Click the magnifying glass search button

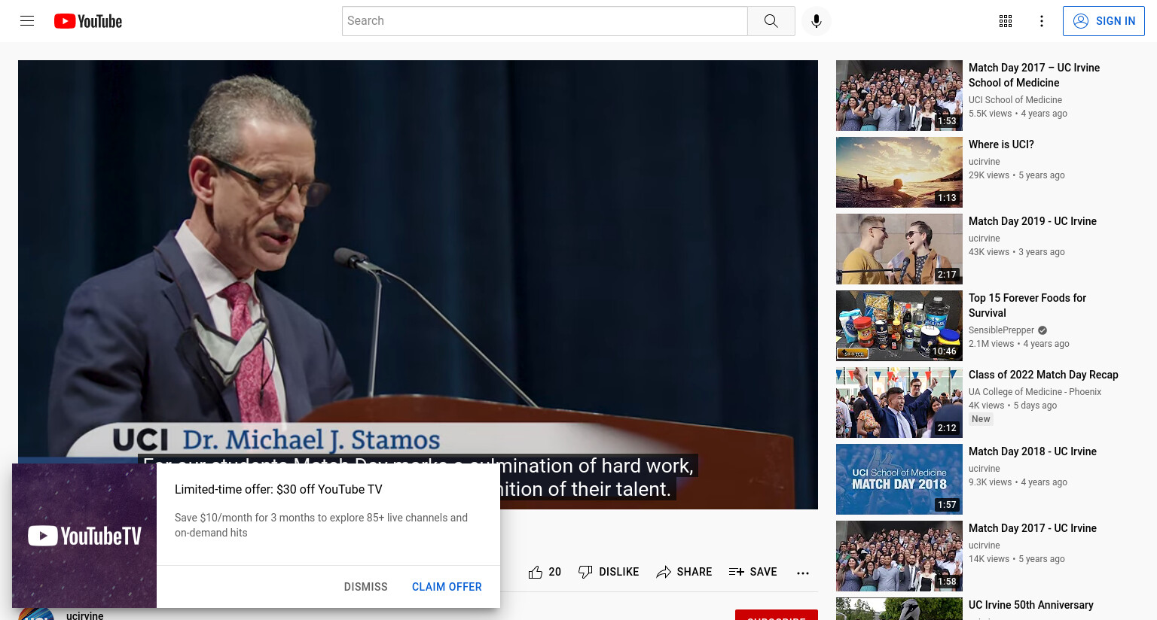point(771,21)
